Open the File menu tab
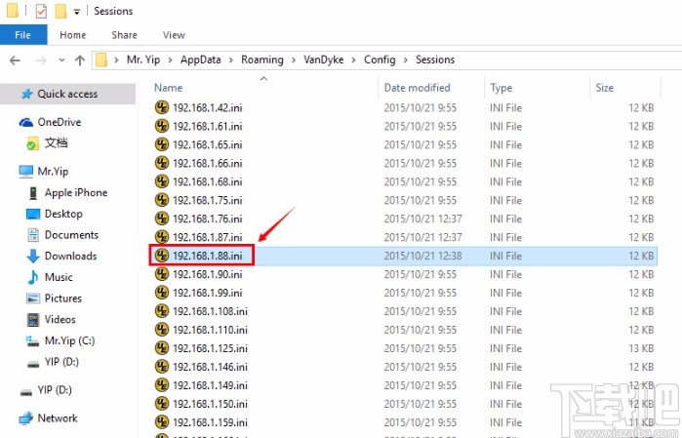 pyautogui.click(x=23, y=35)
